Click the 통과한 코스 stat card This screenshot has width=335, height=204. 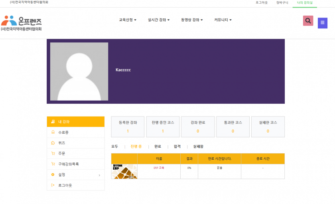pos(233,127)
